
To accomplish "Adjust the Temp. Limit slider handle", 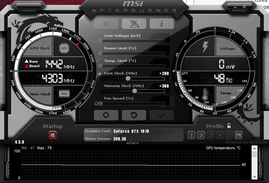I will pos(101,66).
